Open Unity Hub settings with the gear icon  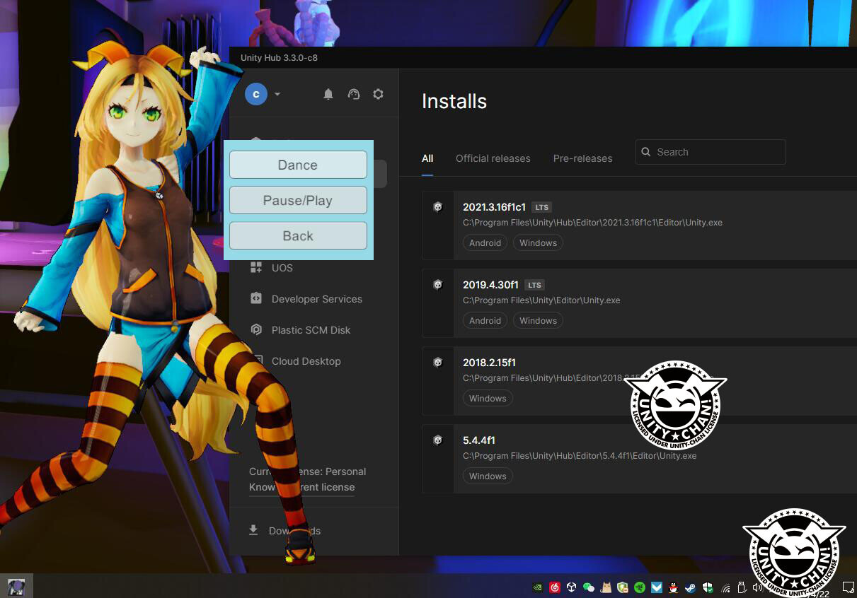pyautogui.click(x=378, y=93)
